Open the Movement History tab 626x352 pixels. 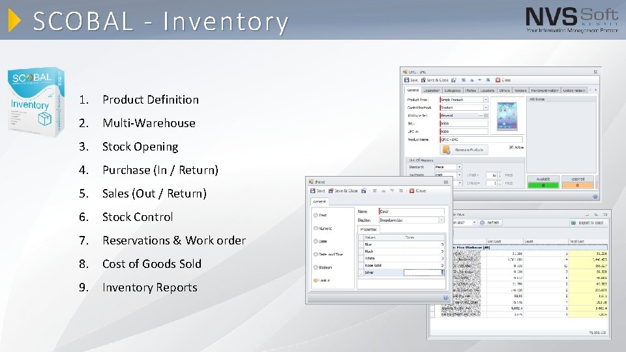click(544, 91)
